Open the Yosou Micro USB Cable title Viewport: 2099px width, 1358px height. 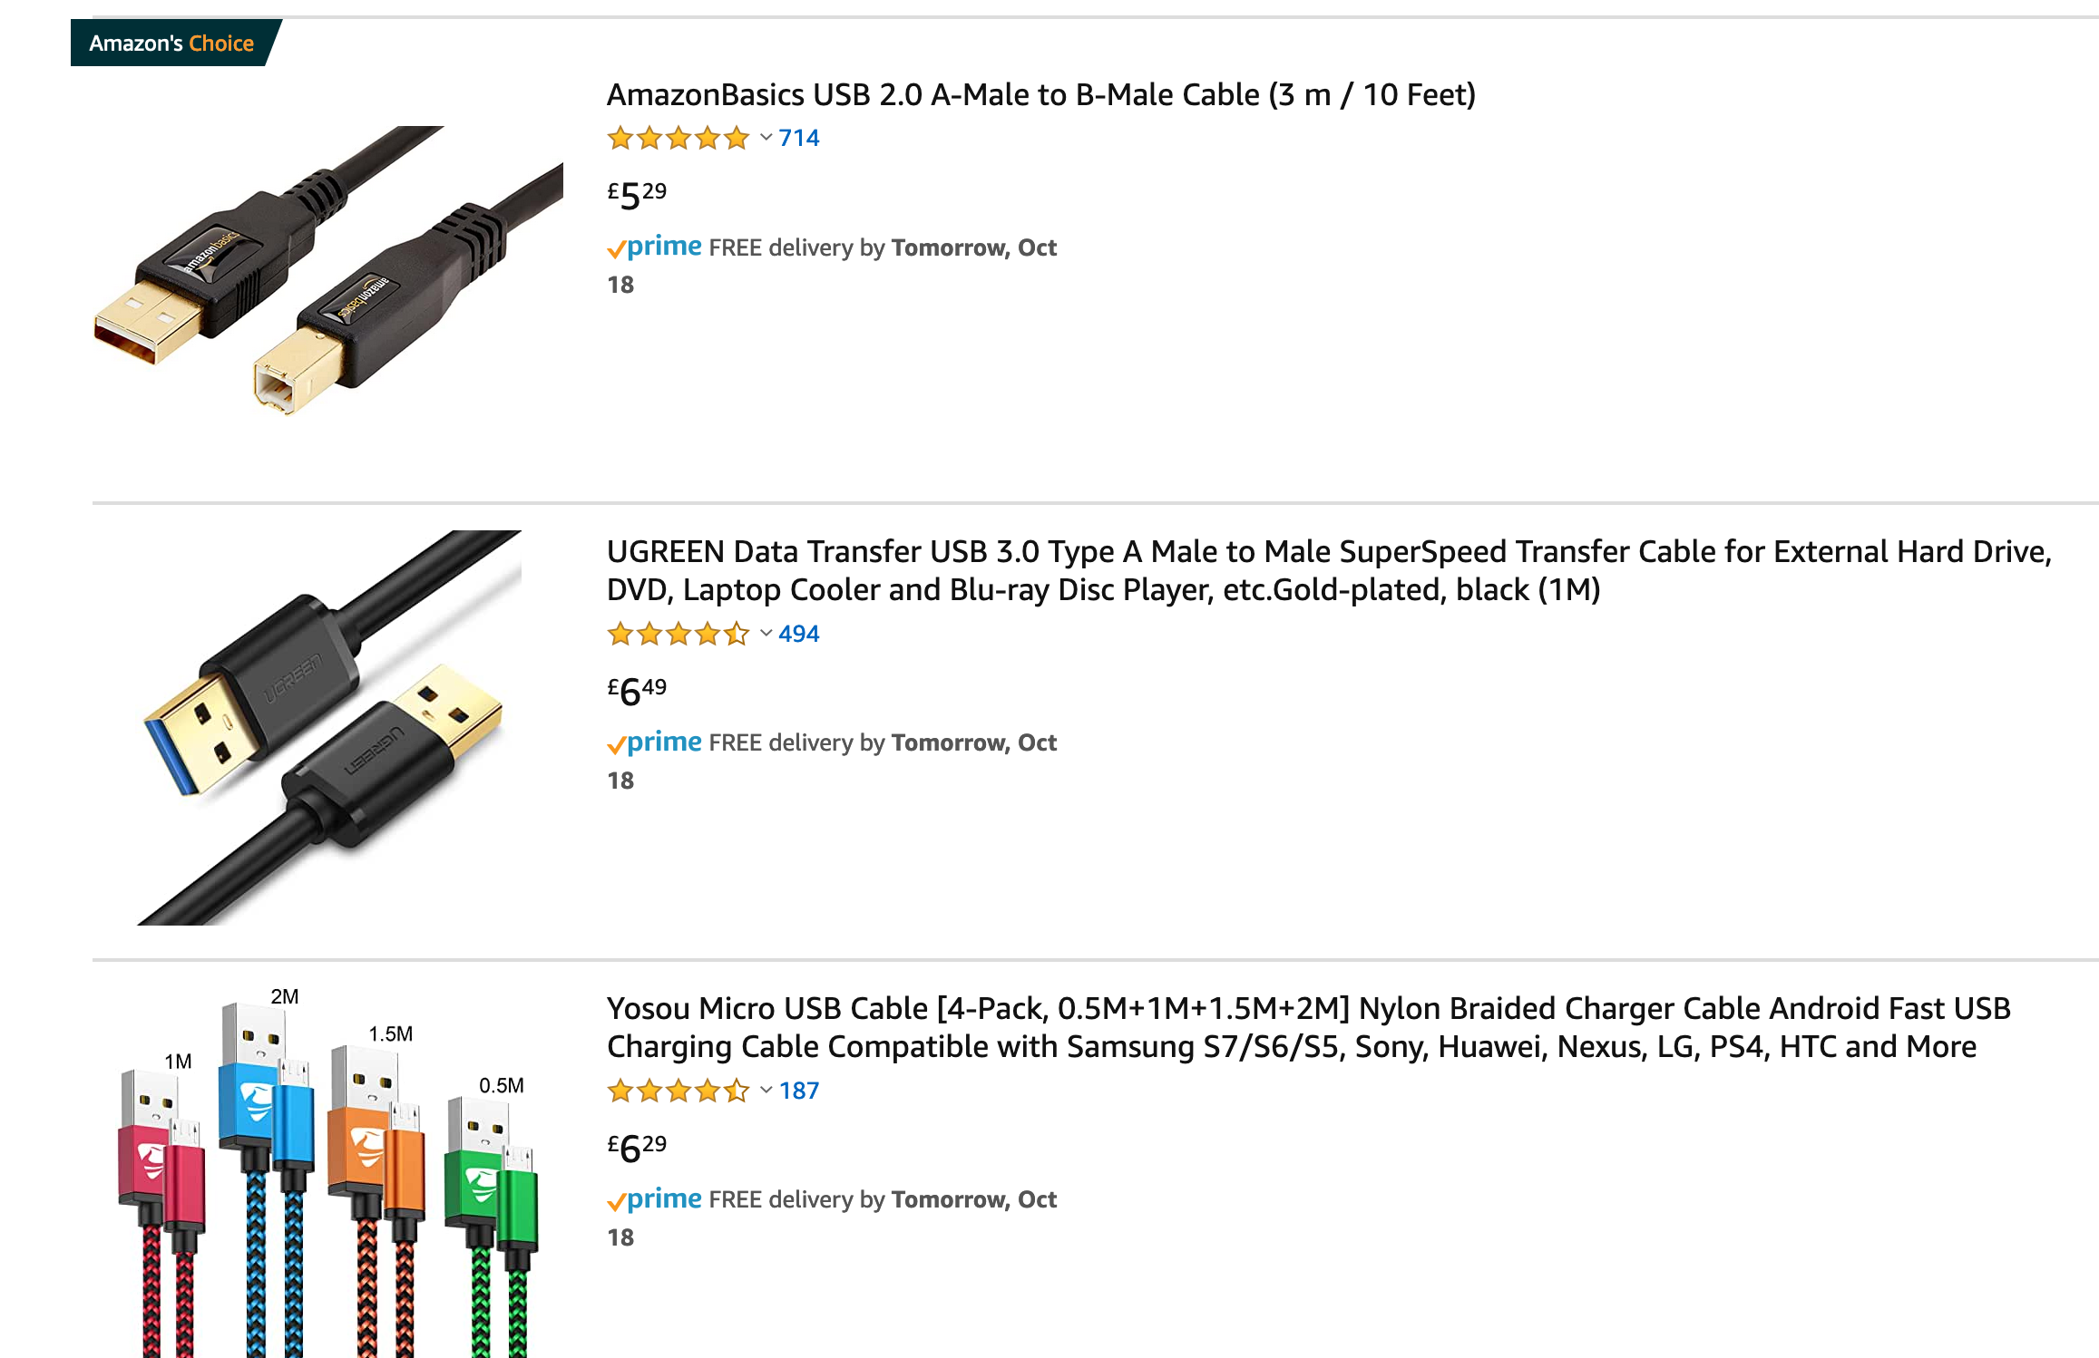1309,1027
